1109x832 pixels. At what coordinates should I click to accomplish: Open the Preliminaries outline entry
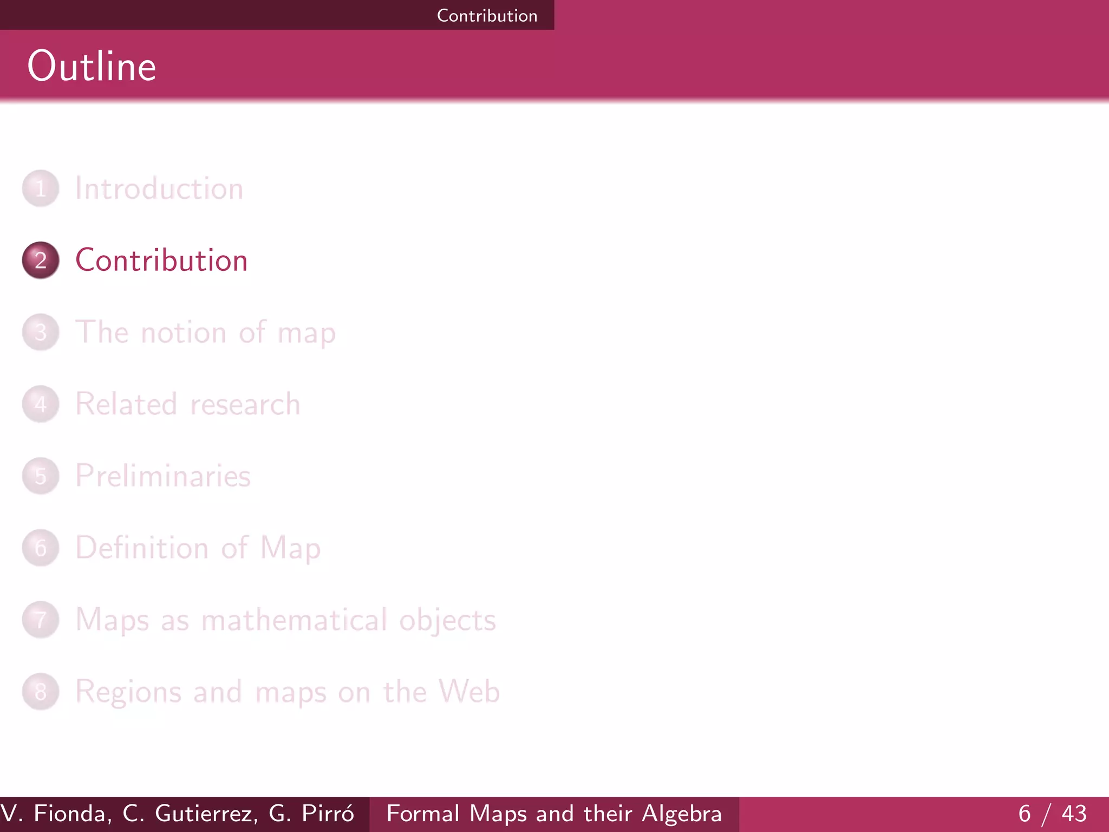pyautogui.click(x=163, y=476)
